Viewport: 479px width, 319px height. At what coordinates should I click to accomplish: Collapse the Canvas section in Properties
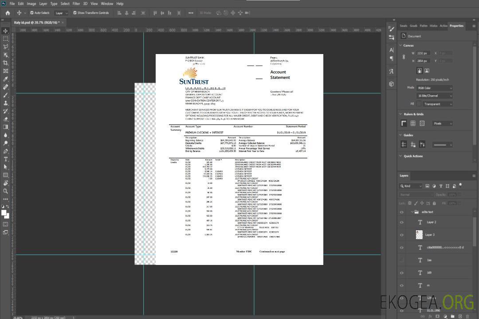[x=401, y=45]
